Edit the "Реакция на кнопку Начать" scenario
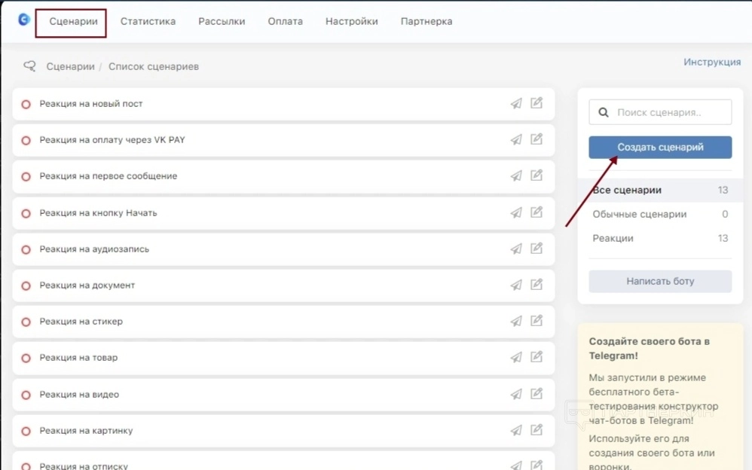This screenshot has width=752, height=470. pos(536,212)
